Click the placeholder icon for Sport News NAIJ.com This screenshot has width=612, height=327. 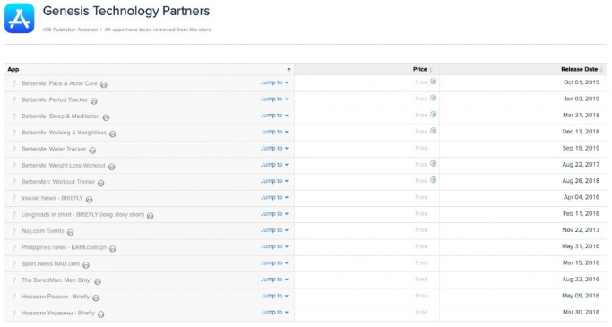tap(14, 263)
